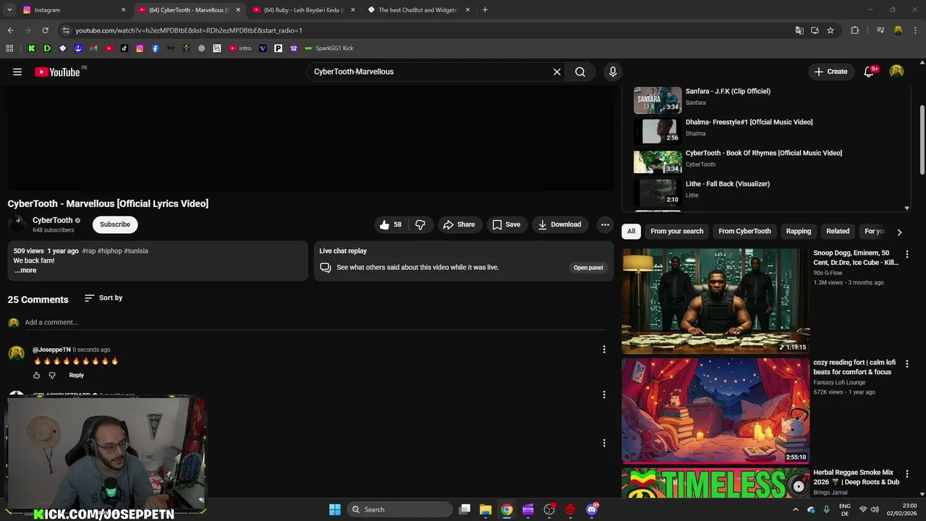Image resolution: width=926 pixels, height=521 pixels.
Task: Like the @JoseppeTN comment
Action: click(x=36, y=376)
